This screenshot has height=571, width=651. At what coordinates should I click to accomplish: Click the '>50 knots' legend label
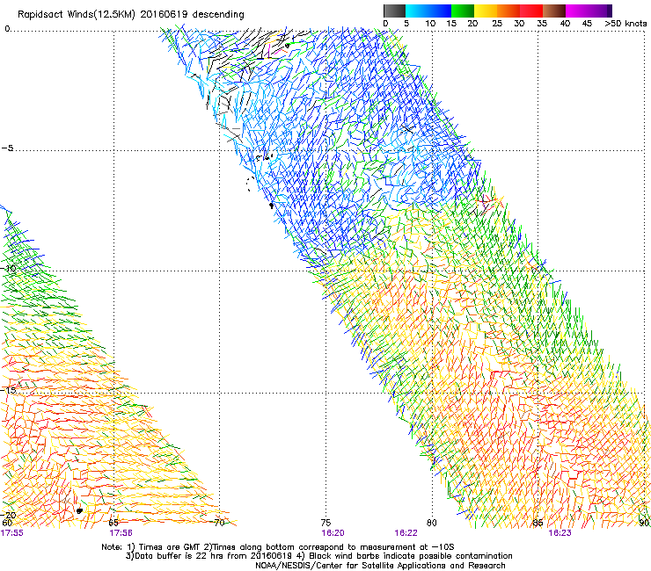tap(625, 23)
